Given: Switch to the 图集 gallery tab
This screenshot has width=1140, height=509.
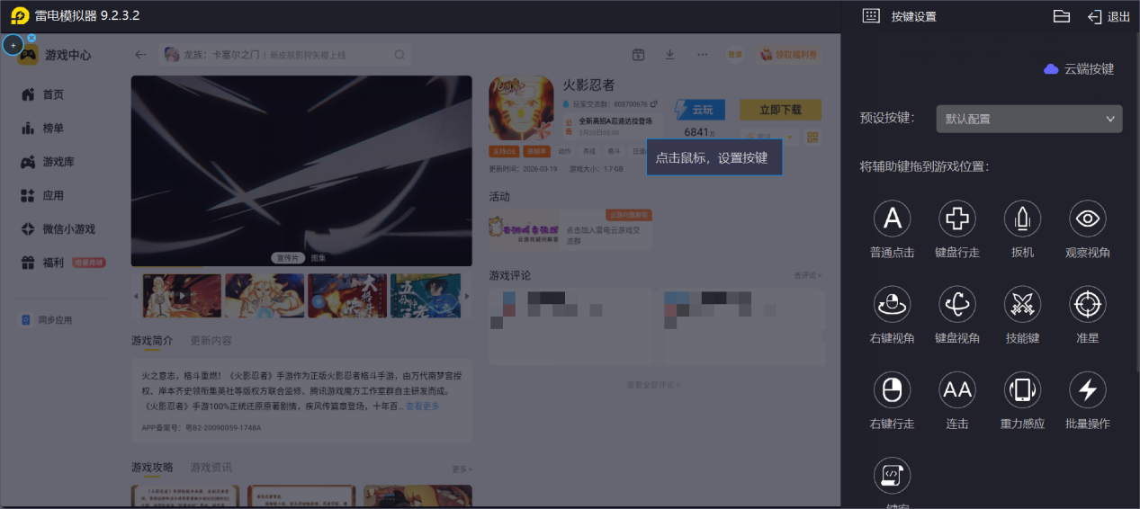Looking at the screenshot, I should coord(319,258).
